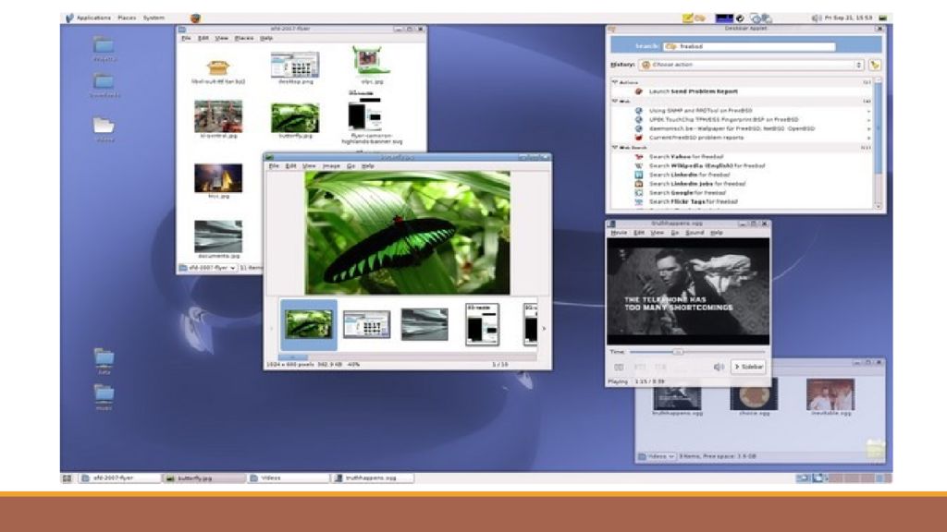Image resolution: width=947 pixels, height=532 pixels.
Task: Select the desktop.png file thumbnail
Action: (x=295, y=65)
